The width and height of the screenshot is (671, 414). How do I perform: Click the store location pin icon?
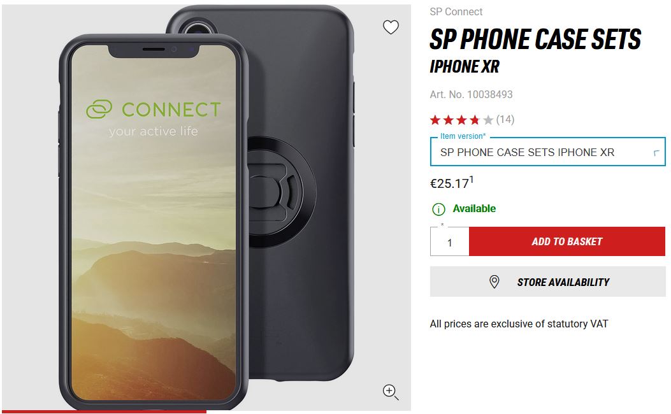[x=494, y=282]
